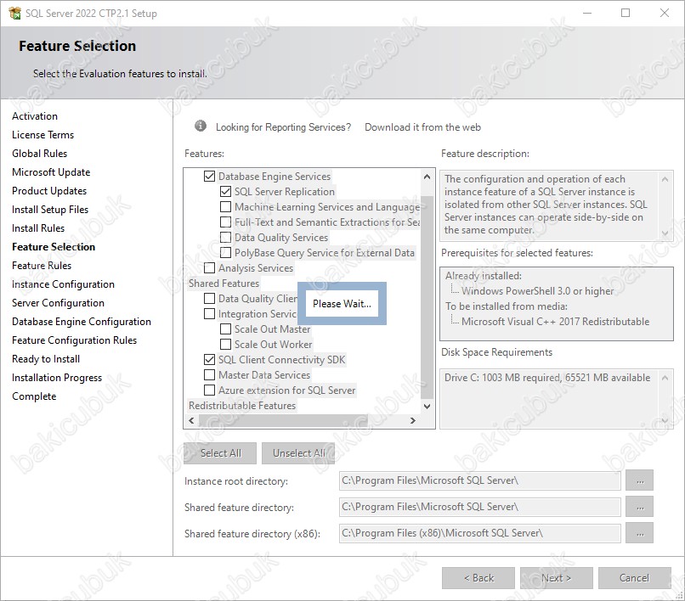
Task: Select the Instance Configuration step
Action: tap(64, 284)
